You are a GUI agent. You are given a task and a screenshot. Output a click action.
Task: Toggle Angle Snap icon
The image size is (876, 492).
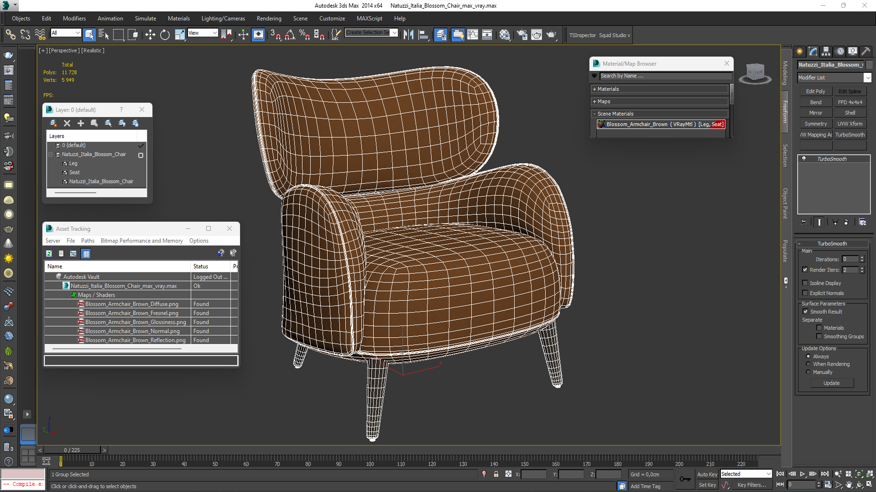(x=290, y=35)
